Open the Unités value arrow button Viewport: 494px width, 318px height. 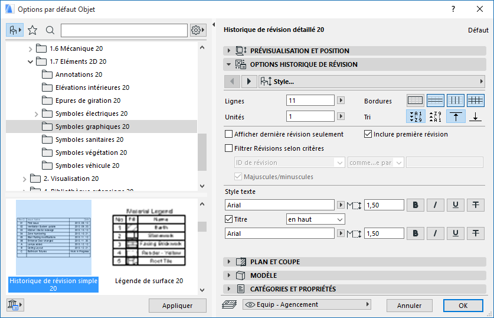[341, 116]
